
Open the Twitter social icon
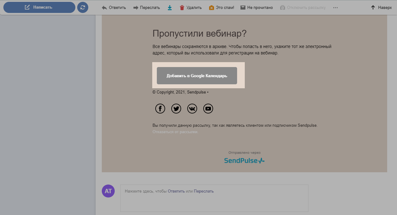[x=176, y=109]
